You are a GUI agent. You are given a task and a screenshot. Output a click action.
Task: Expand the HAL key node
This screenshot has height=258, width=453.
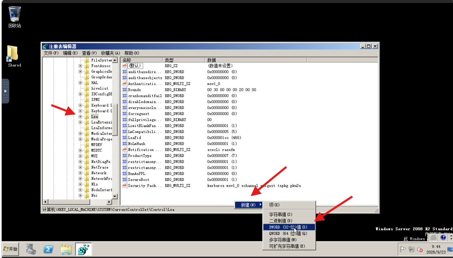click(x=80, y=83)
